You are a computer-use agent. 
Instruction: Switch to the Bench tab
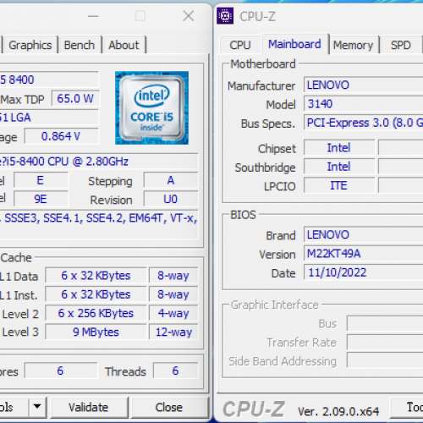(x=80, y=45)
